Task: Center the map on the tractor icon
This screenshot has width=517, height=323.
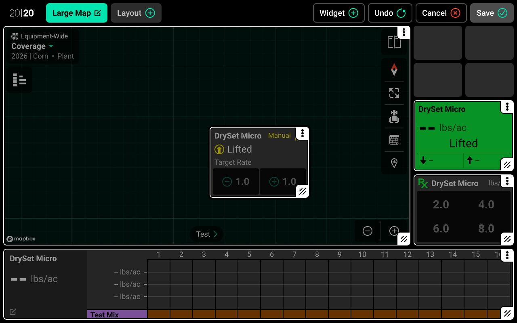Action: (x=394, y=117)
